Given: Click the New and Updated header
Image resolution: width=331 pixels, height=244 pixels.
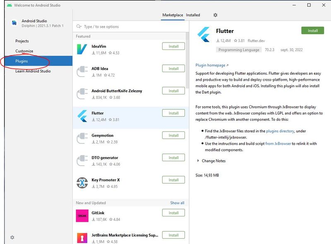Looking at the screenshot, I should pos(91,203).
